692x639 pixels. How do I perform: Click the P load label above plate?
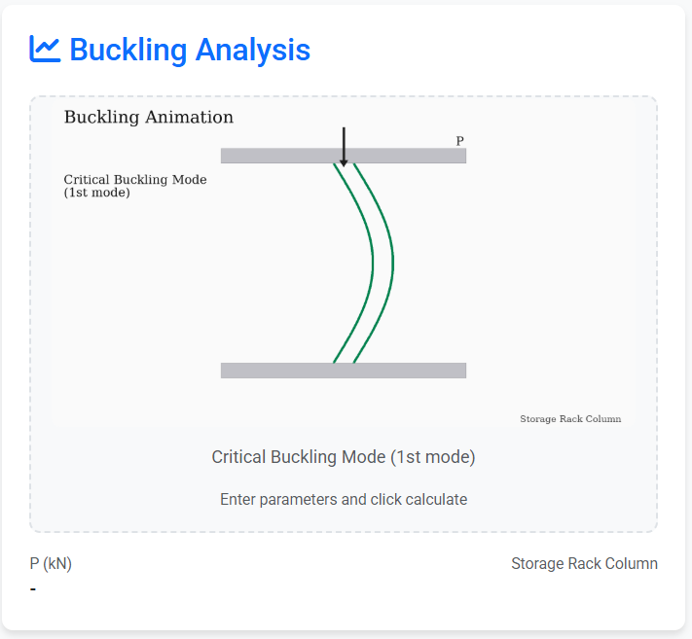coord(459,141)
